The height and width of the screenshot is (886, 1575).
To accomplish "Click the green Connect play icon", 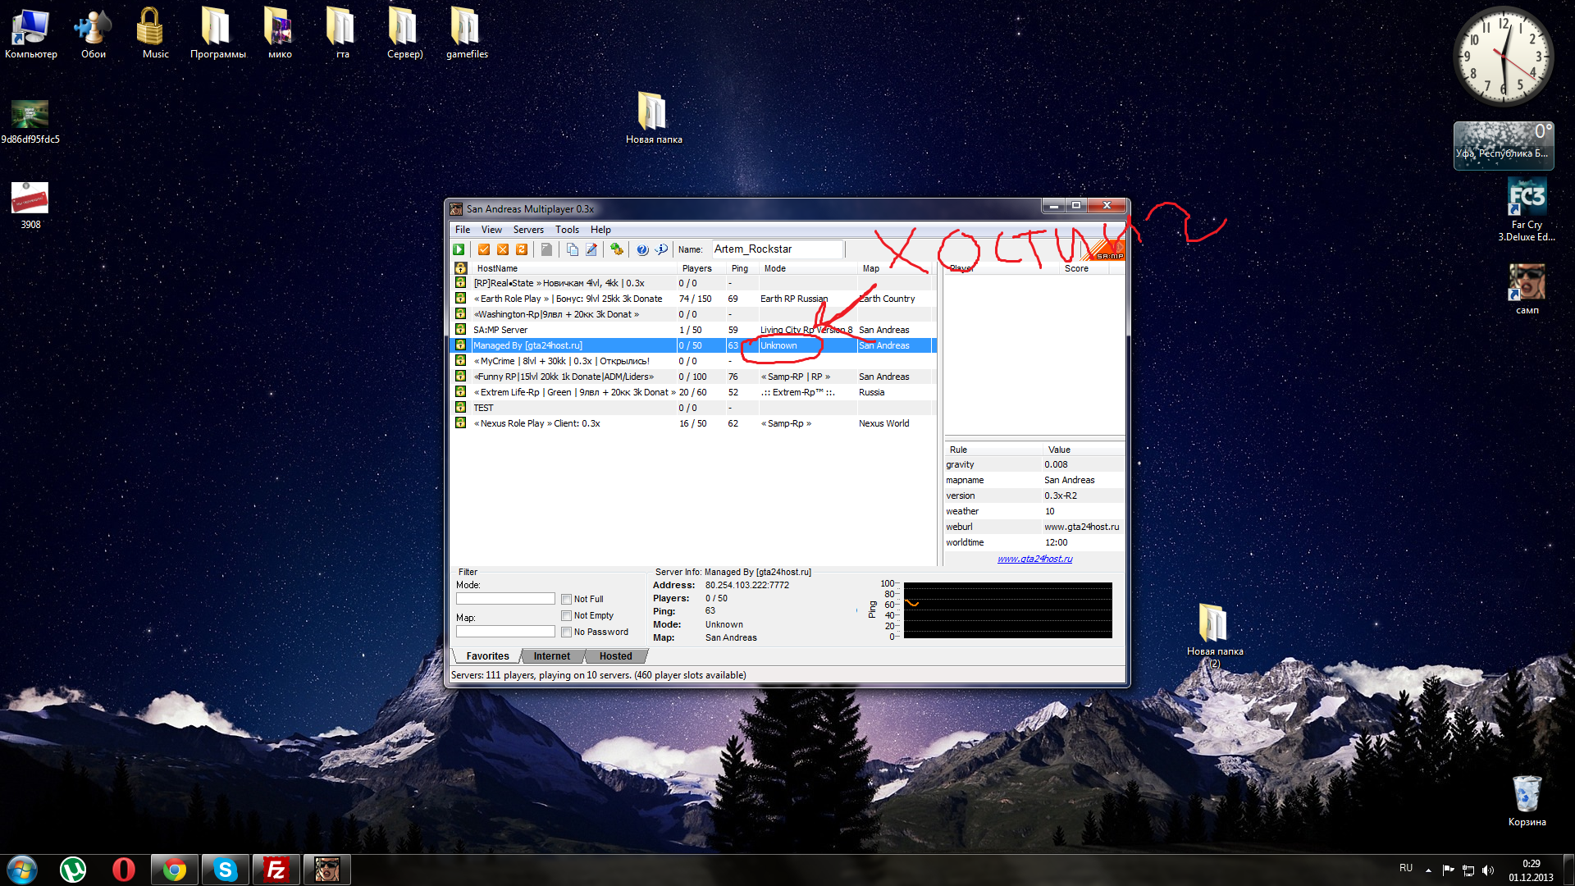I will click(459, 249).
